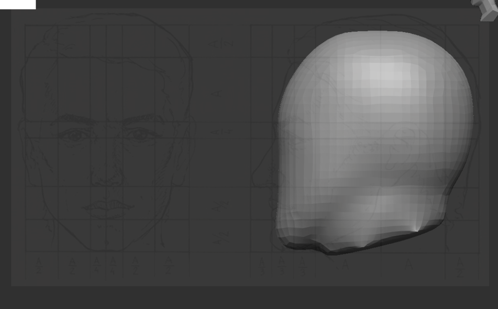The width and height of the screenshot is (498, 309).
Task: Click the right eyebrow in the front sketch
Action: coord(143,118)
